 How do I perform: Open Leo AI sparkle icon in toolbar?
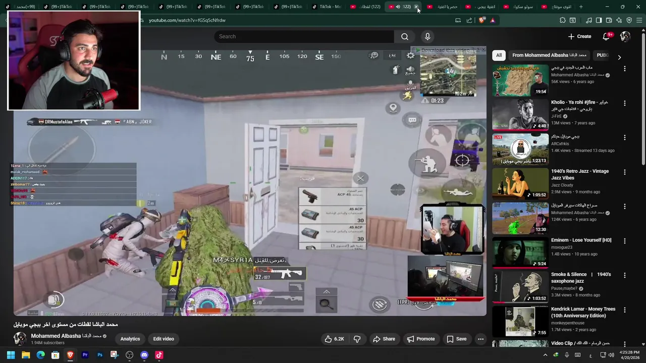619,20
